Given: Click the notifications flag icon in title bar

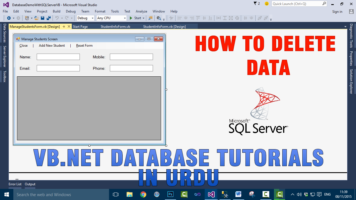Looking at the screenshot, I should point(255,4).
